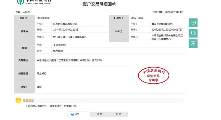Select the transaction purpose text 众志成城抗击疫情
The image size is (221, 120).
pyautogui.click(x=70, y=60)
